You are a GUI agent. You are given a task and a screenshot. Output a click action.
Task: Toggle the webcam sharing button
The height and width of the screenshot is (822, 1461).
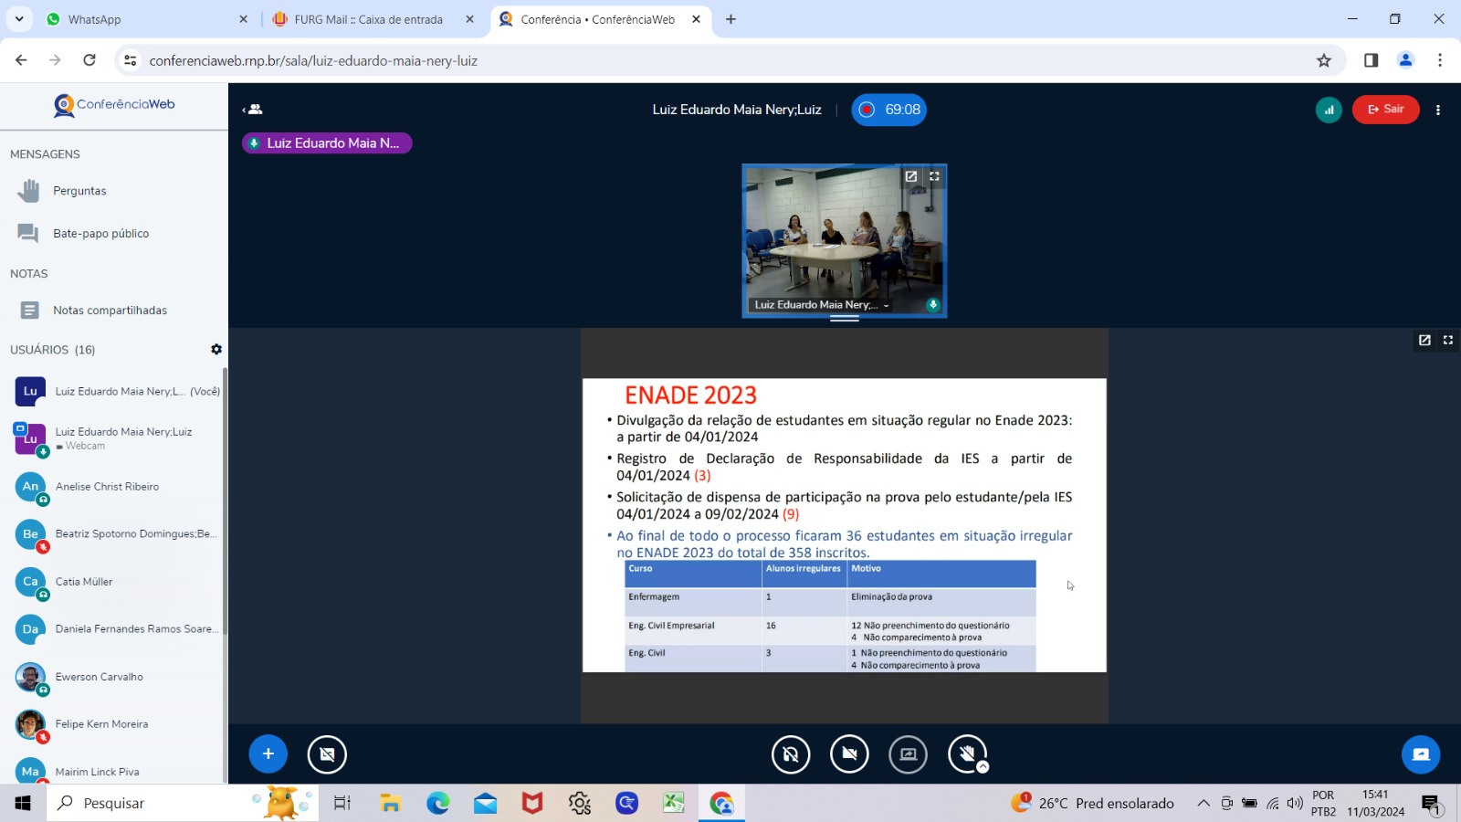click(849, 754)
